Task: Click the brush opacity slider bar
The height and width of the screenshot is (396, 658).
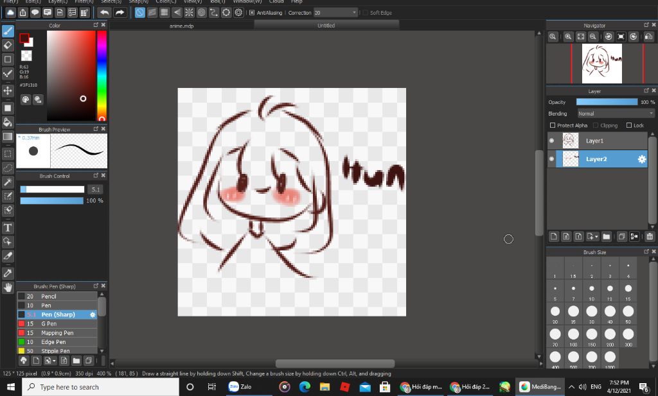Action: coord(52,201)
